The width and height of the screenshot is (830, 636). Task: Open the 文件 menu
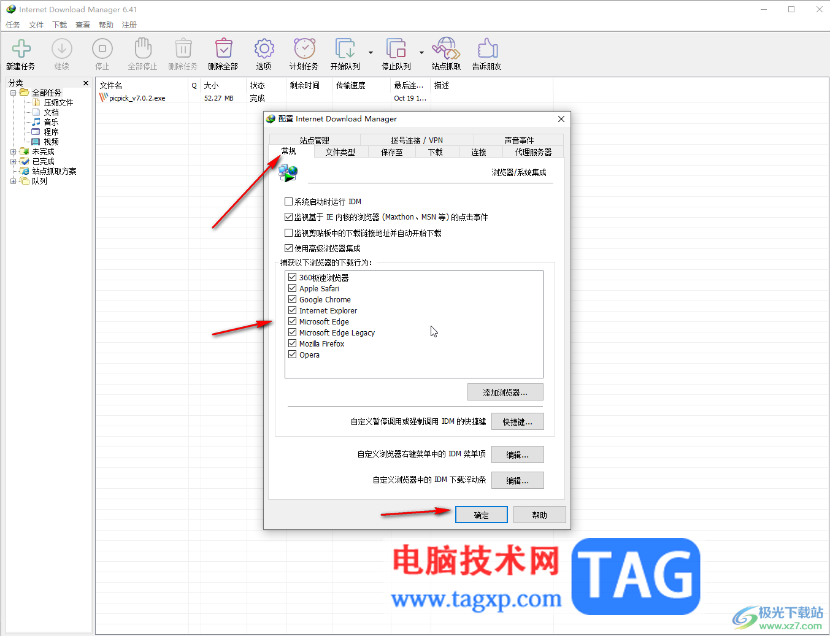tap(36, 25)
